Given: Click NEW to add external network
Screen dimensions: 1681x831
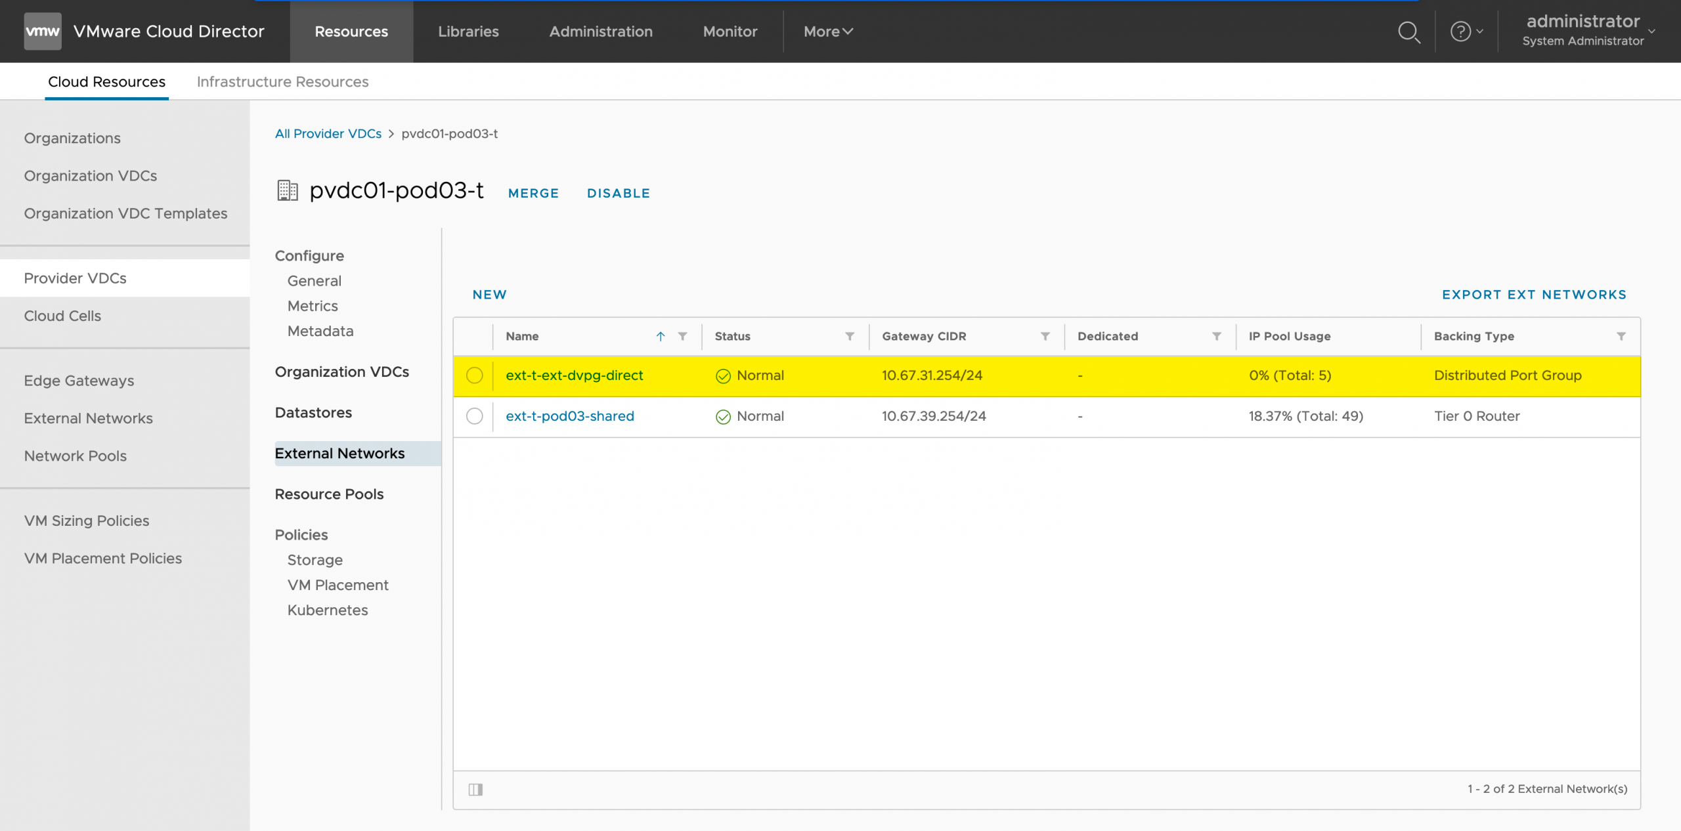Looking at the screenshot, I should click(489, 295).
